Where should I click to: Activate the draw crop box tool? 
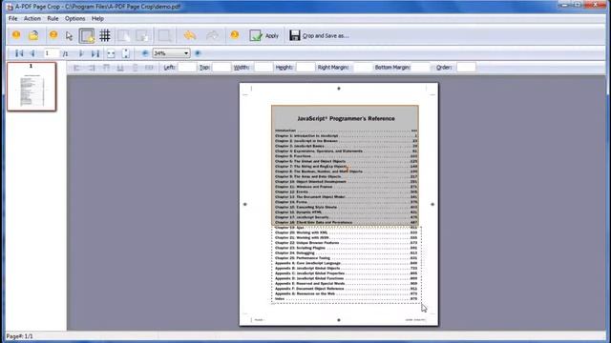87,35
